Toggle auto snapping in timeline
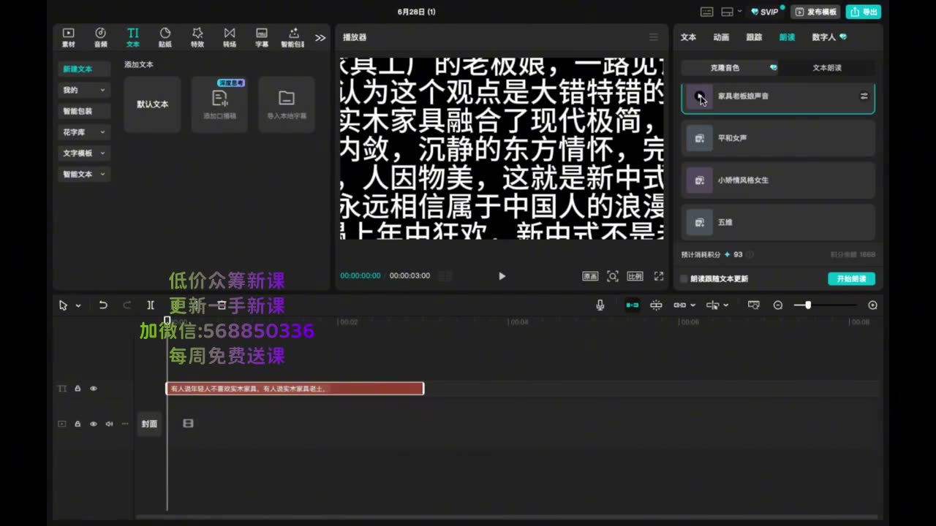The height and width of the screenshot is (526, 936). [656, 305]
